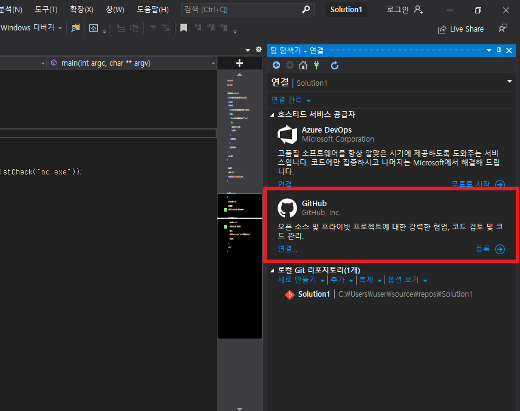Screen dimensions: 520x411
Task: Click the editor scroll up arrow
Action: pos(239,75)
